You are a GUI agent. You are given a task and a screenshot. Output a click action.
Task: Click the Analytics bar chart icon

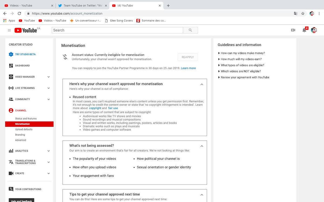pyautogui.click(x=11, y=151)
